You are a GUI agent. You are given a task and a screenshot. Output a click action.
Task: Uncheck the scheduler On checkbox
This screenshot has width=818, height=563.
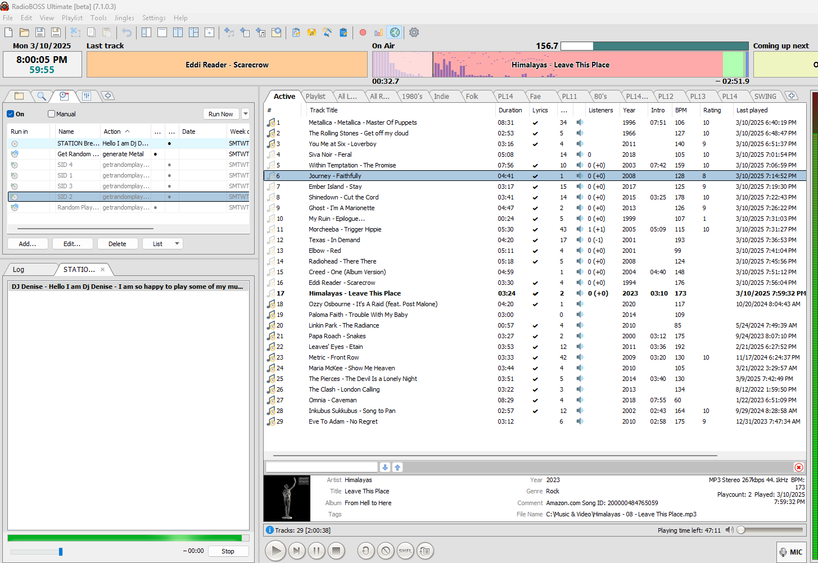[11, 114]
